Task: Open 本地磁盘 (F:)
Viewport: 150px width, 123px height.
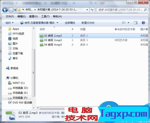Action: (18, 98)
